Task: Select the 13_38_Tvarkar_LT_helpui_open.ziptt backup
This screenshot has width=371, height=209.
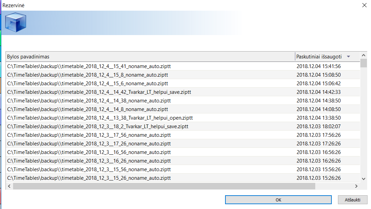Action: (x=100, y=118)
